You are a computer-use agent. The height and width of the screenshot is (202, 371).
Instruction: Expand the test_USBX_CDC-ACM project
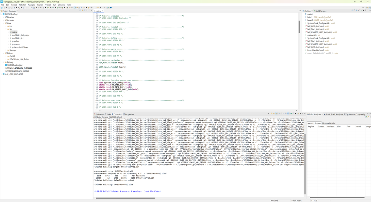[1, 74]
